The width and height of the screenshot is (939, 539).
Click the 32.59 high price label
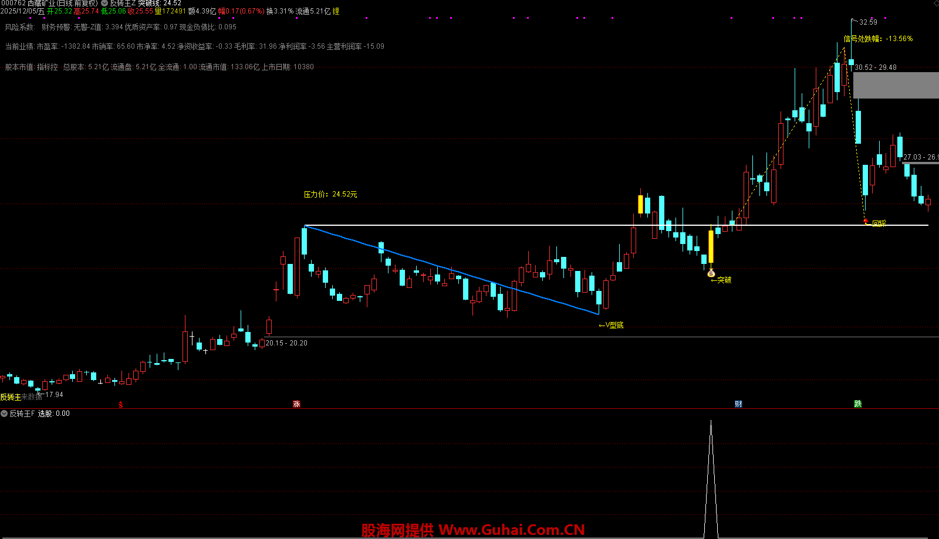pos(868,22)
